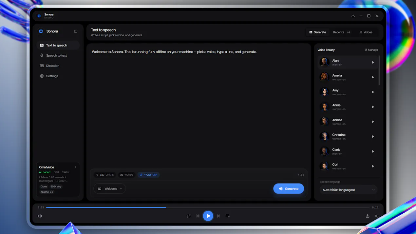
Task: Click Manage in Voice library
Action: 371,50
